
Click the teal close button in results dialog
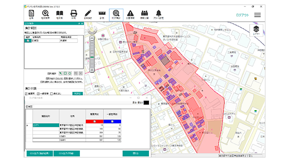135,153
